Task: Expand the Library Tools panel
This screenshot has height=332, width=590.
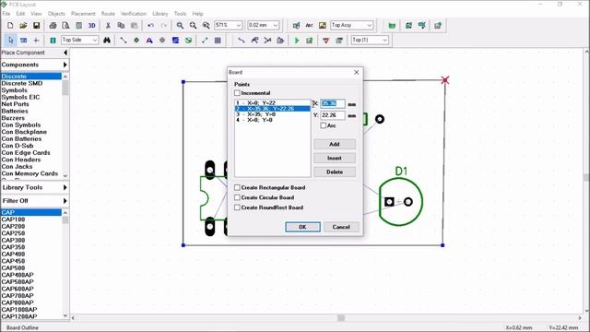Action: [65, 187]
